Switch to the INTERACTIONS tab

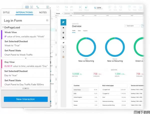tap(24, 12)
